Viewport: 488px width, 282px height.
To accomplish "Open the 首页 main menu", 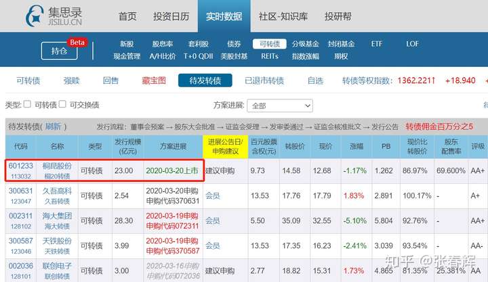I will [x=127, y=16].
